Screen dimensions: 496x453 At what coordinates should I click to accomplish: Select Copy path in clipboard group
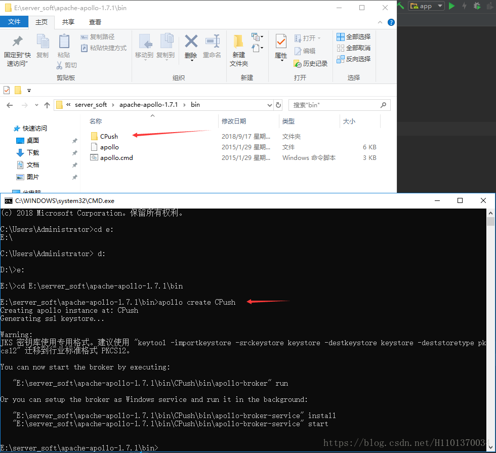pos(98,37)
